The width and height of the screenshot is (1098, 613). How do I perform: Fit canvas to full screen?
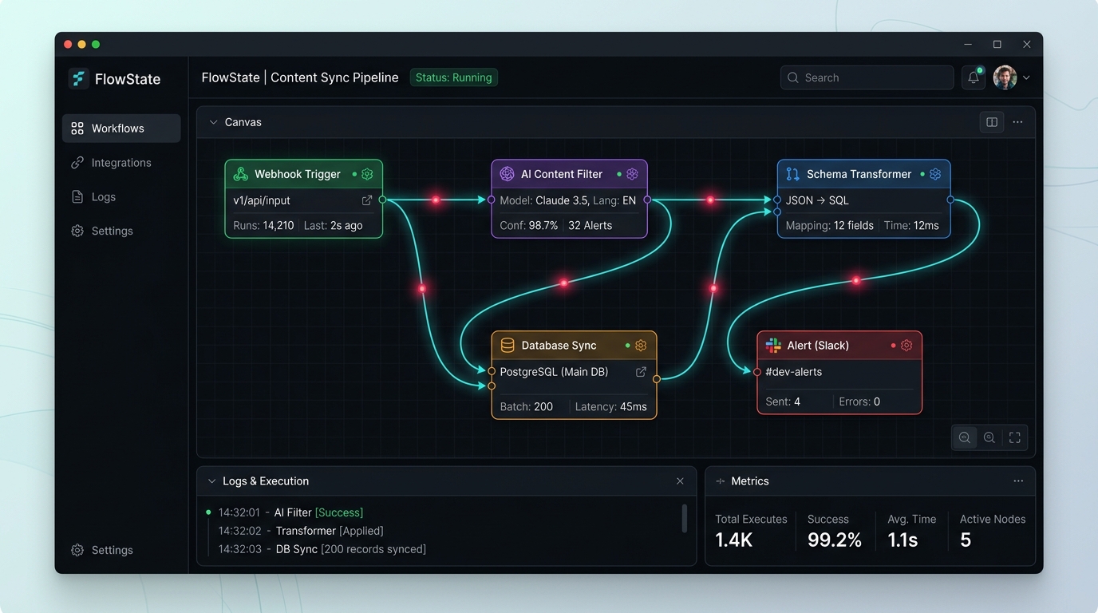click(x=1015, y=437)
